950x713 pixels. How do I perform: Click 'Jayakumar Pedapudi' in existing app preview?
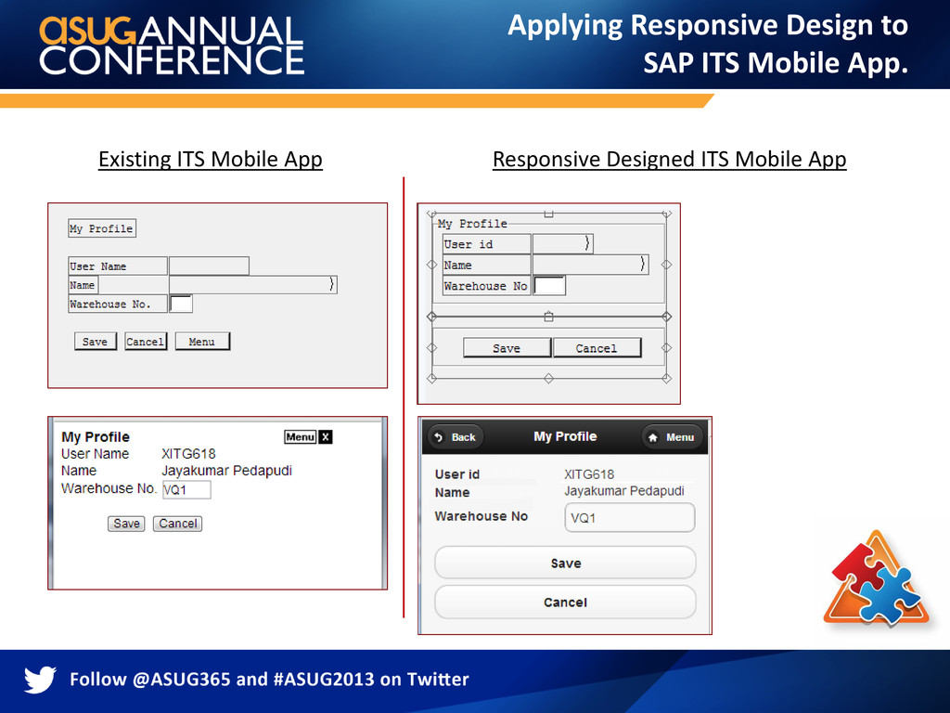pyautogui.click(x=226, y=471)
